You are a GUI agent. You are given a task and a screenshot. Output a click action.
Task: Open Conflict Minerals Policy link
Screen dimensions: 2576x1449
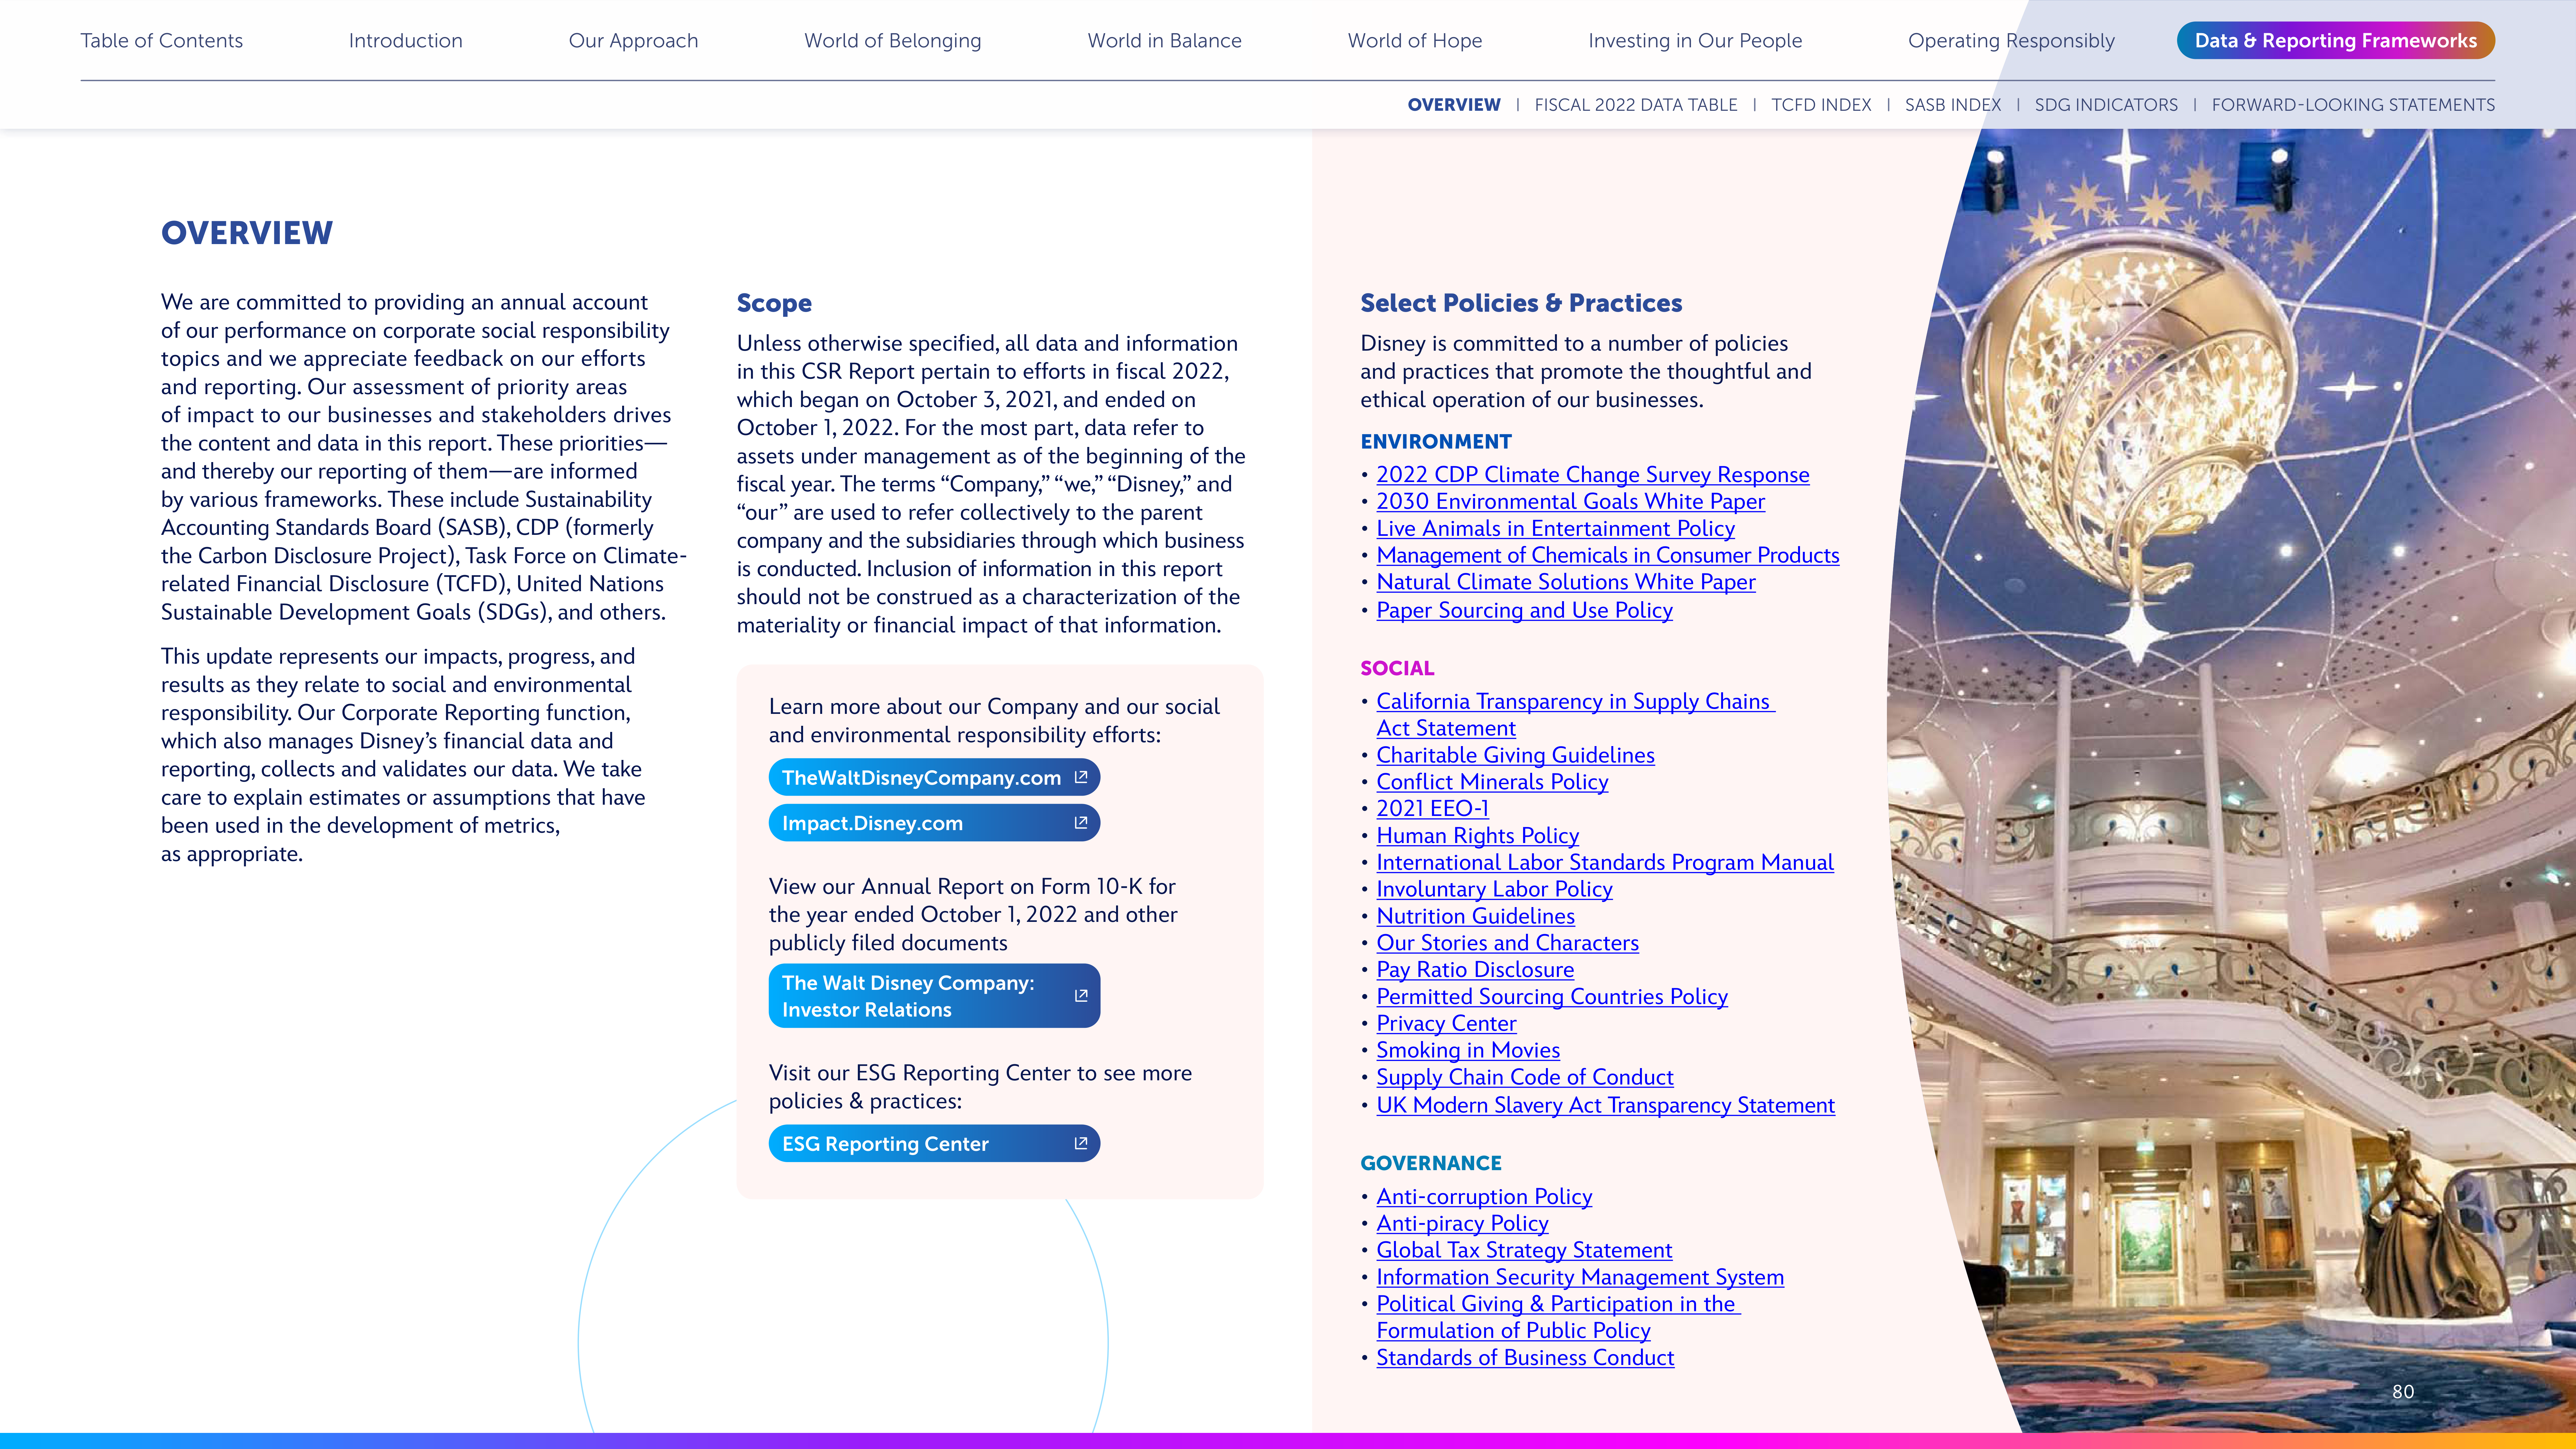point(1492,782)
